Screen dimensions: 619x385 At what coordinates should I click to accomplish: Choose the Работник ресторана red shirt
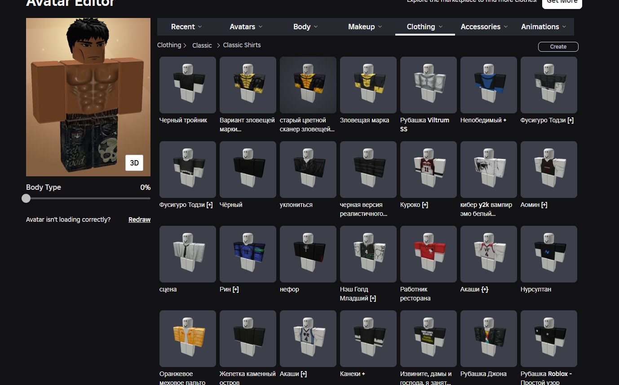tap(429, 254)
